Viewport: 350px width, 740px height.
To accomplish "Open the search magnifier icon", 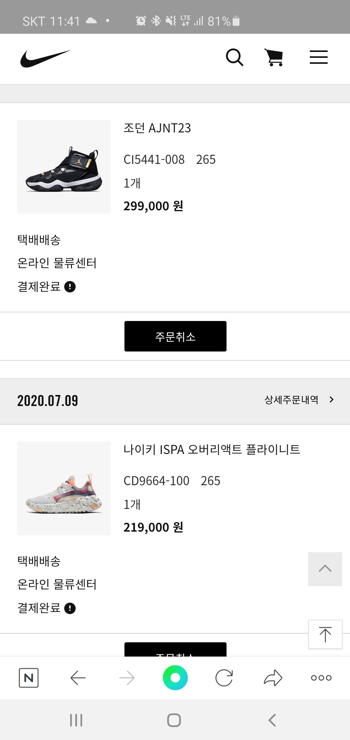I will 235,57.
